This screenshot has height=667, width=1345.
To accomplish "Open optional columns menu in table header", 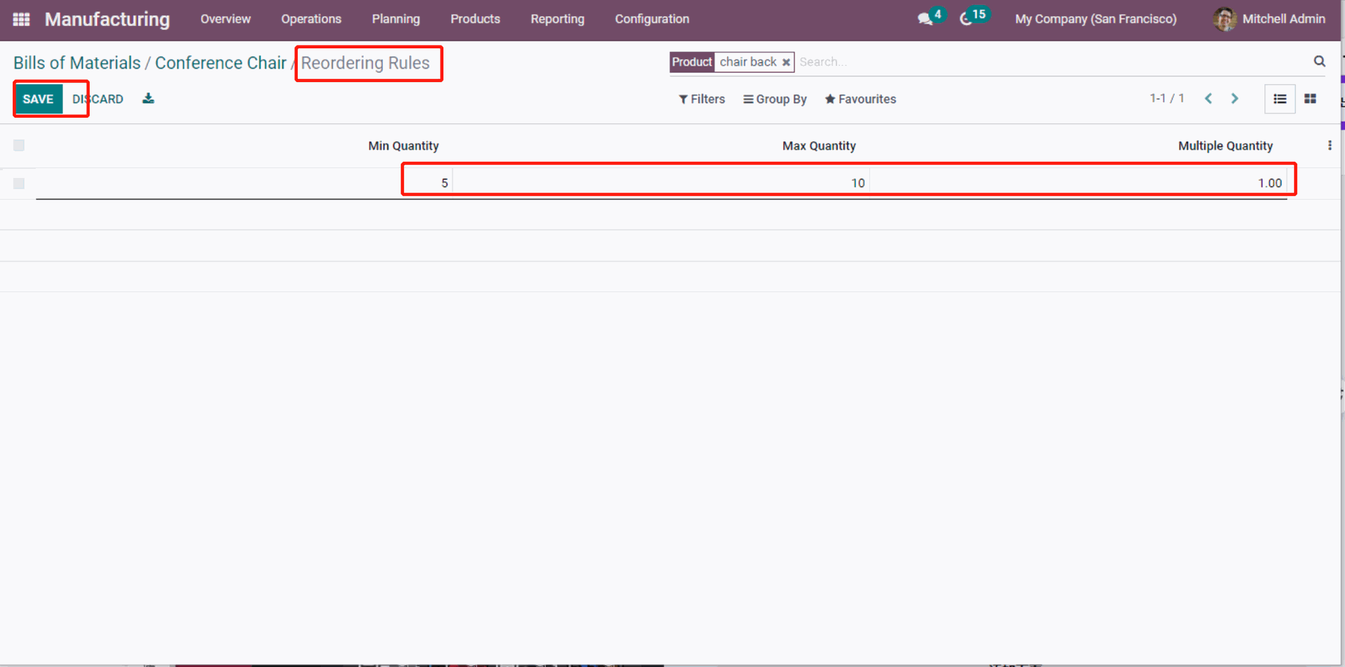I will click(1329, 146).
